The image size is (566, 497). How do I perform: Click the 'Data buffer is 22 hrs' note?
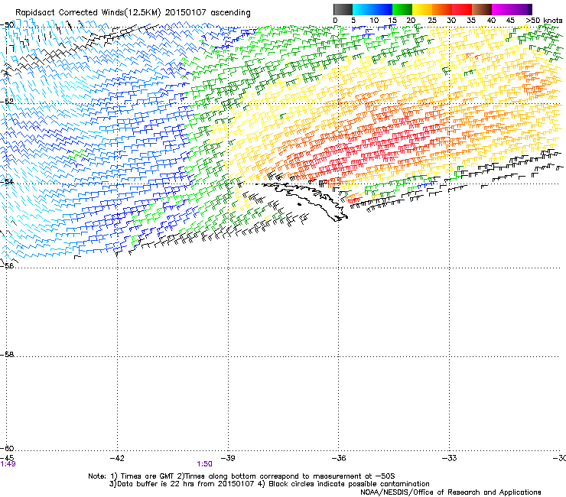click(155, 484)
